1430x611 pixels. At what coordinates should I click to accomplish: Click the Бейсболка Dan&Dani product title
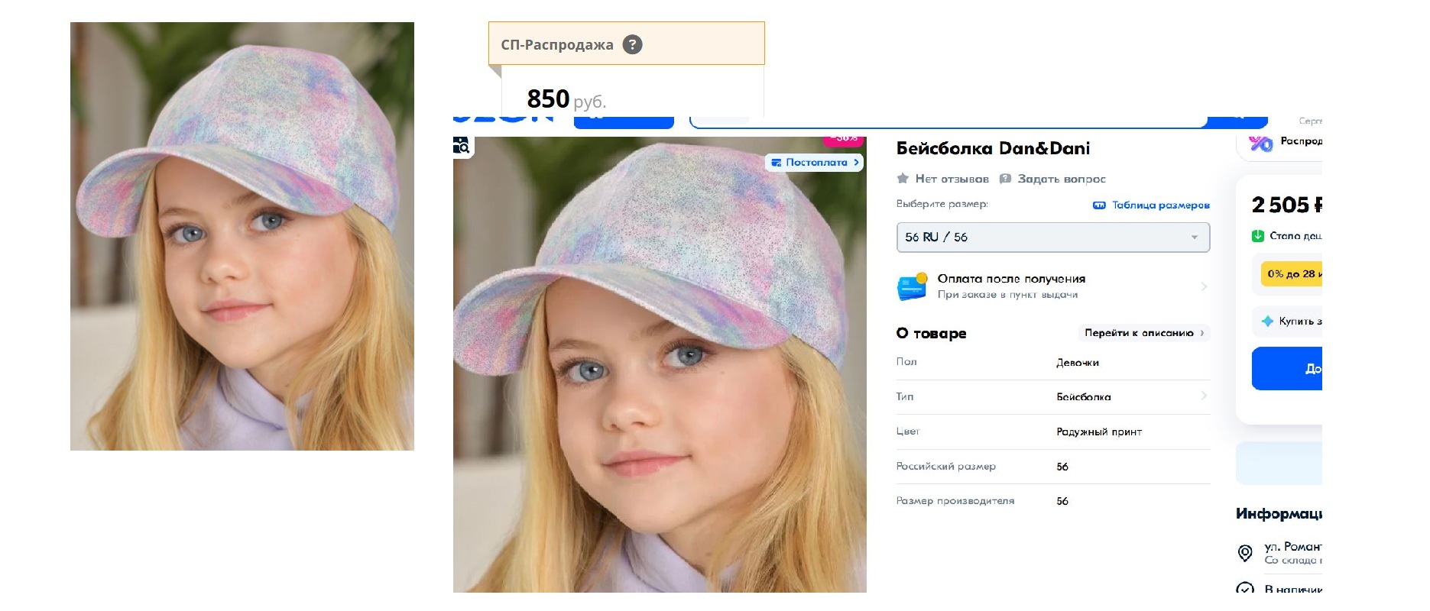tap(993, 148)
